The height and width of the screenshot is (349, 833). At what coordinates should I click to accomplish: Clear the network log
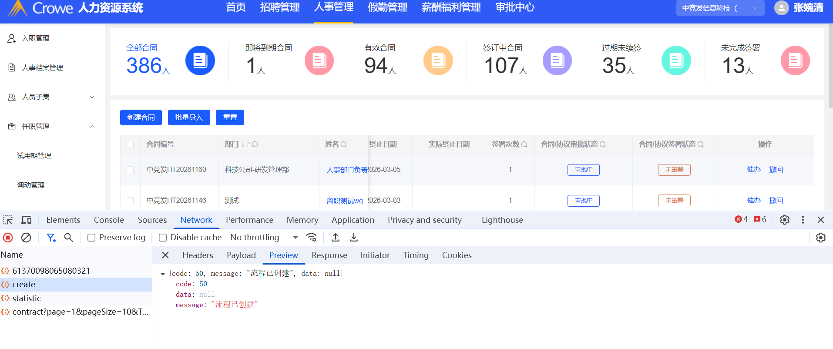[x=26, y=238]
